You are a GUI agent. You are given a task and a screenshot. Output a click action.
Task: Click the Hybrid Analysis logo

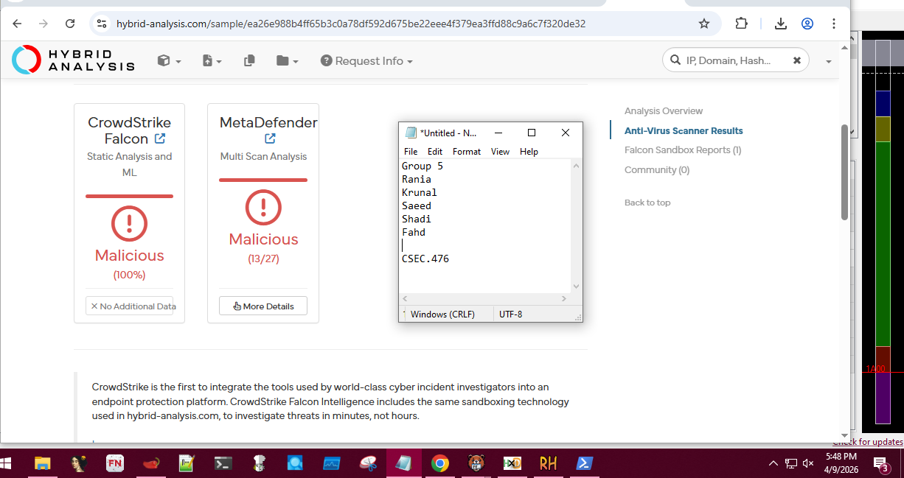pos(73,60)
